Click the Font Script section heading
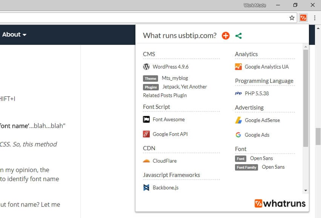This screenshot has height=218, width=321. [157, 107]
